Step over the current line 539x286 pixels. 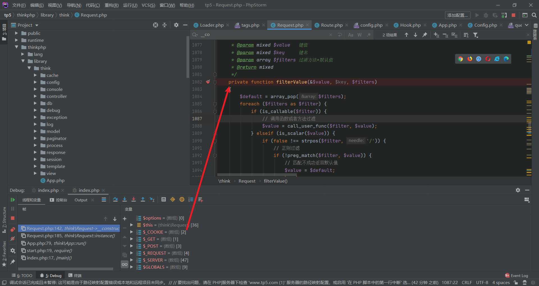tap(115, 200)
